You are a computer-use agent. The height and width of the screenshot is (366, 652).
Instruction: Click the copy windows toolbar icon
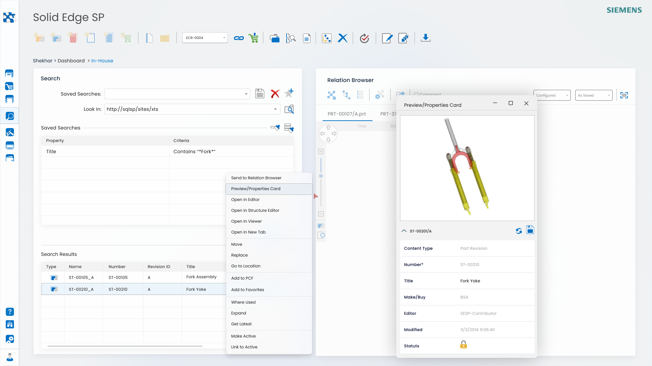(403, 38)
